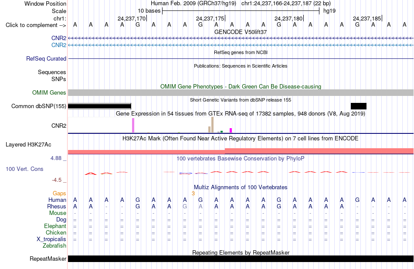Select the chr1:24,237,166-24,237,187 (22 bp) position text
Screen dimensions: 414x269
pos(286,3)
